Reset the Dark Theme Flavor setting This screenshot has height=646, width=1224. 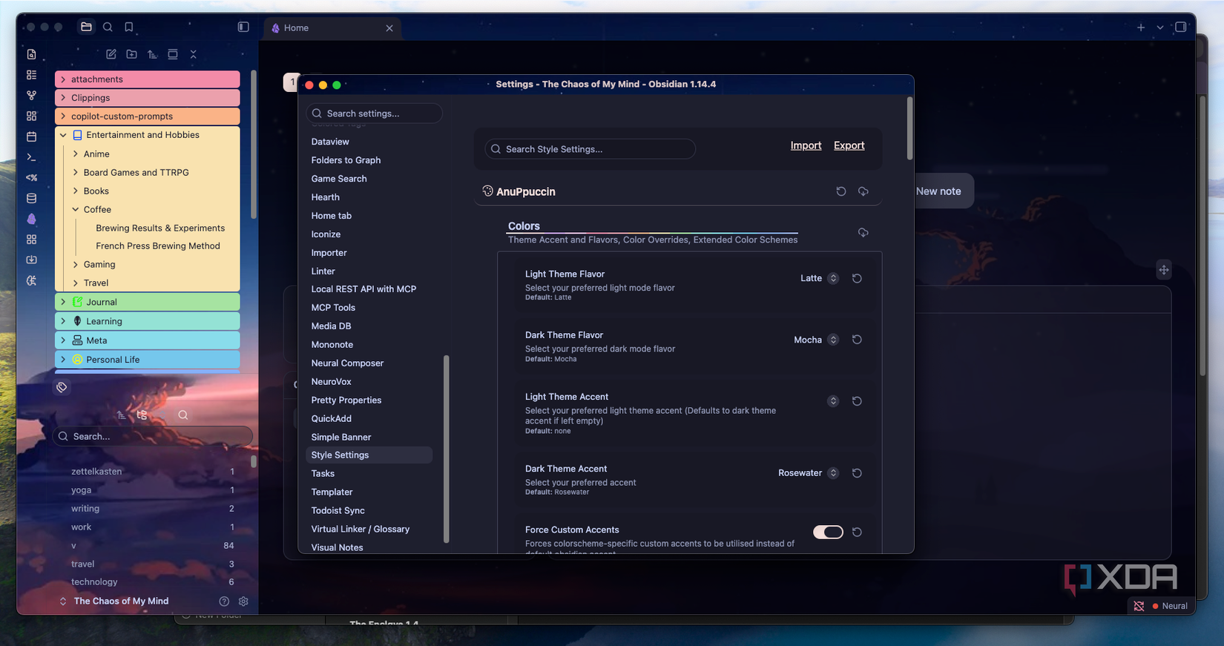click(x=857, y=340)
